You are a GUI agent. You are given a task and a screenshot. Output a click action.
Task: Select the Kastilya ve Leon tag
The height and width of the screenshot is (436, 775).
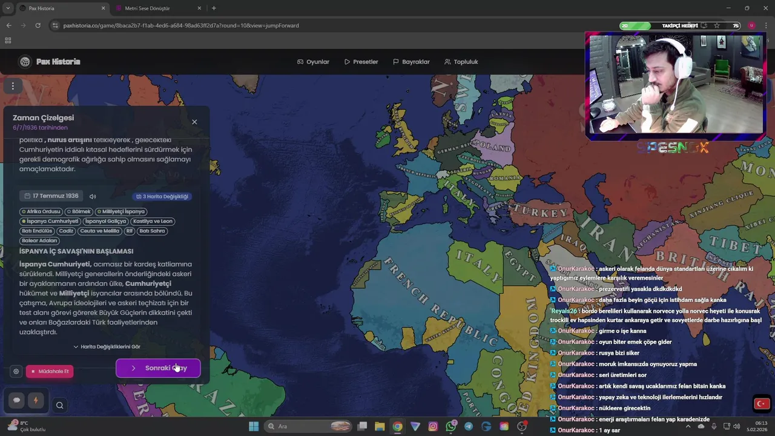153,221
